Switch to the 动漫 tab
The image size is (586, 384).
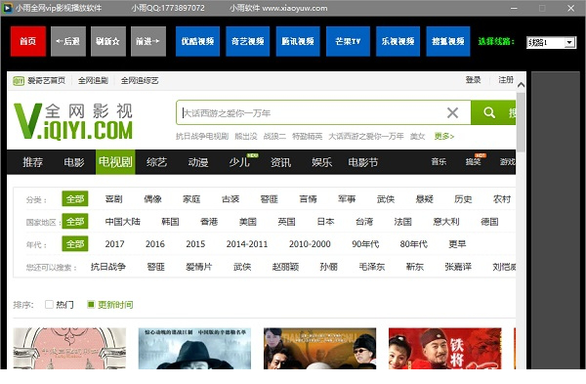[x=198, y=162]
